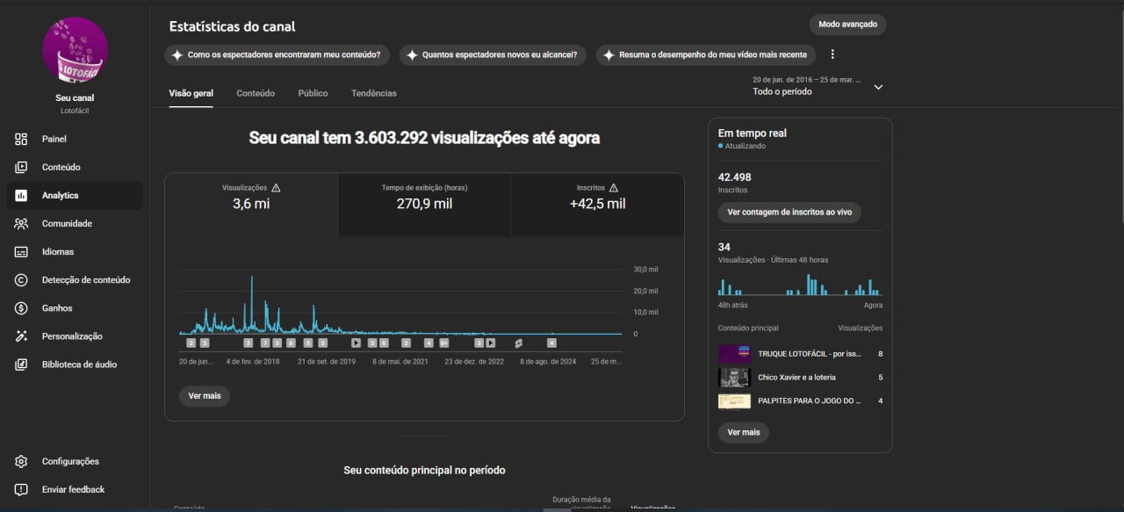The width and height of the screenshot is (1124, 512).
Task: Open Detecção de conteúdo copyright icon
Action: (21, 280)
